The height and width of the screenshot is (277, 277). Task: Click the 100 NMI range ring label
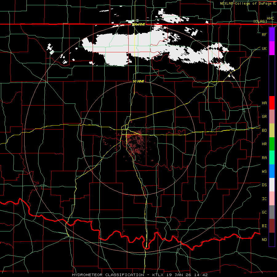[138, 24]
